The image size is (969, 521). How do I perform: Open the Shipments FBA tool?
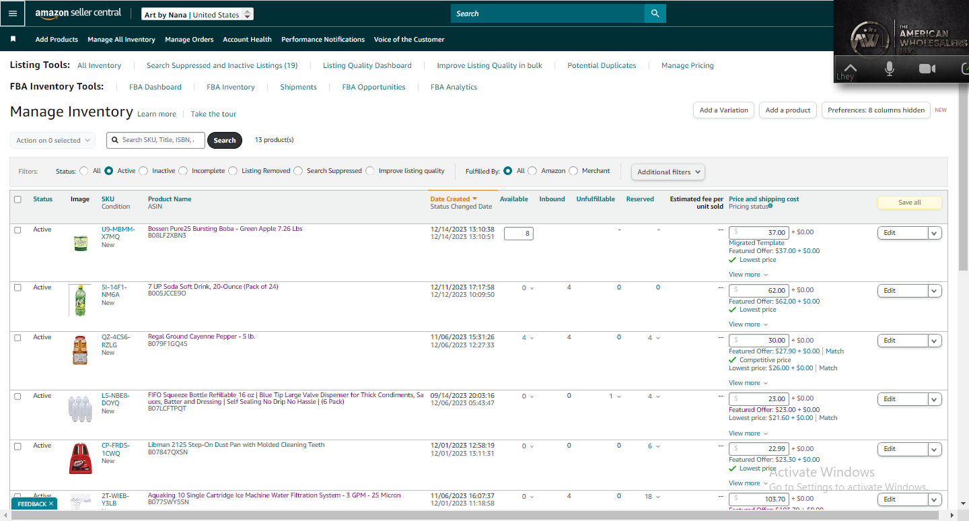coord(299,87)
